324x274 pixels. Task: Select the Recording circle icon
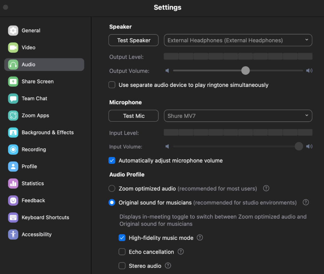13,150
